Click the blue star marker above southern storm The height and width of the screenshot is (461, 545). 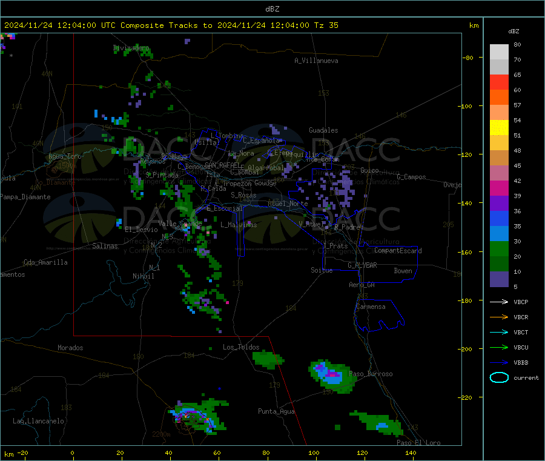(x=219, y=389)
